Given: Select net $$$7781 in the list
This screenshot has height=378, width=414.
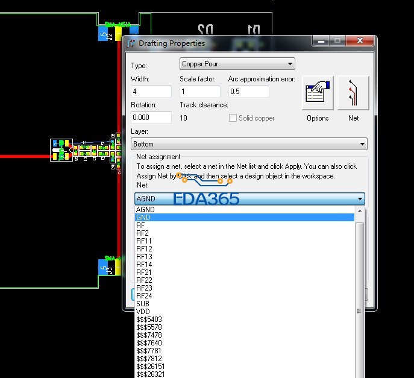Looking at the screenshot, I should 245,351.
